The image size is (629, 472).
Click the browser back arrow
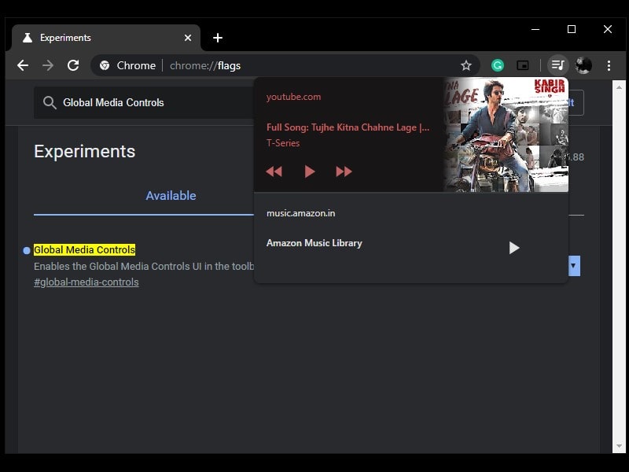coord(23,65)
